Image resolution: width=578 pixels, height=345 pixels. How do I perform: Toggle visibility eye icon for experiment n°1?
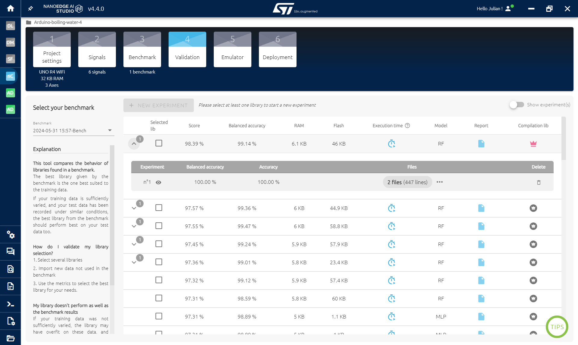click(x=160, y=182)
